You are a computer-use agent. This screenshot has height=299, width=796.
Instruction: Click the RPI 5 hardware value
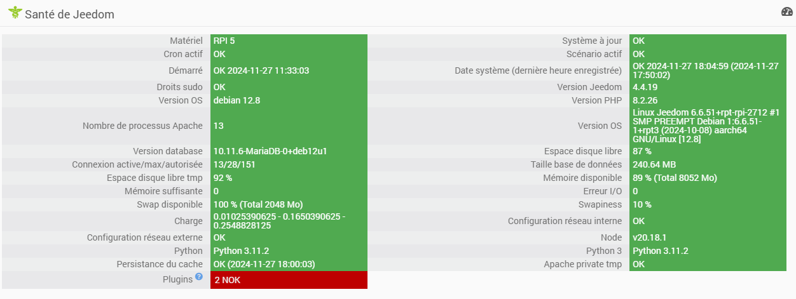coord(224,41)
